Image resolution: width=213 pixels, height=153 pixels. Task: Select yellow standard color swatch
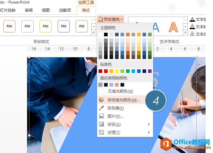click(x=117, y=71)
